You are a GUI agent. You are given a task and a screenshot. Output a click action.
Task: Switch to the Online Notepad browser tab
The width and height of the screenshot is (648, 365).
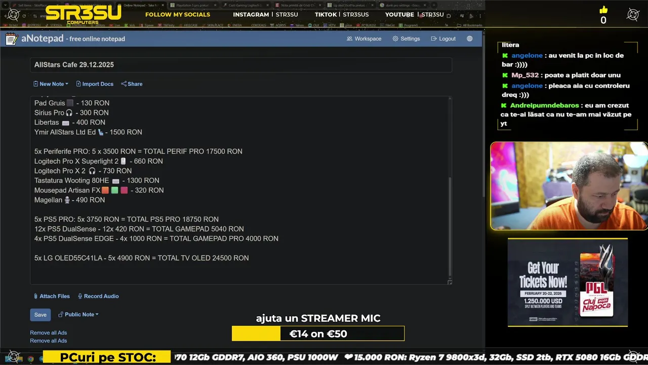coord(141,5)
